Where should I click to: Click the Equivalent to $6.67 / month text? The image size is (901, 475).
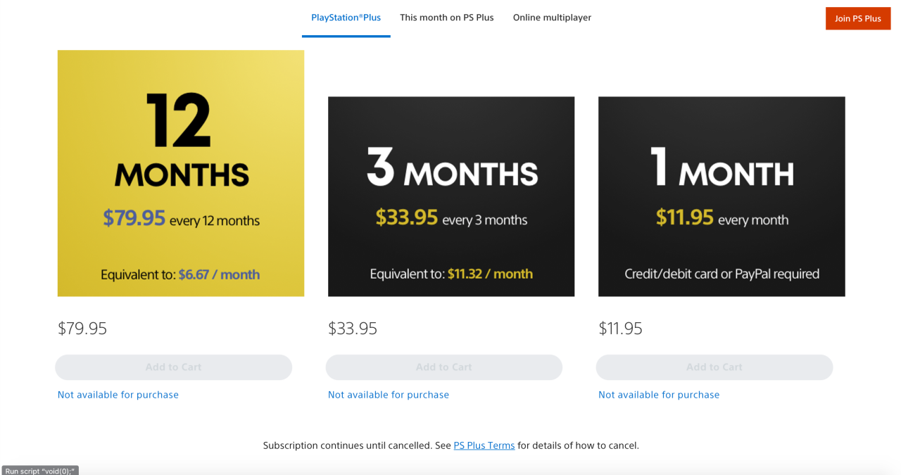180,274
